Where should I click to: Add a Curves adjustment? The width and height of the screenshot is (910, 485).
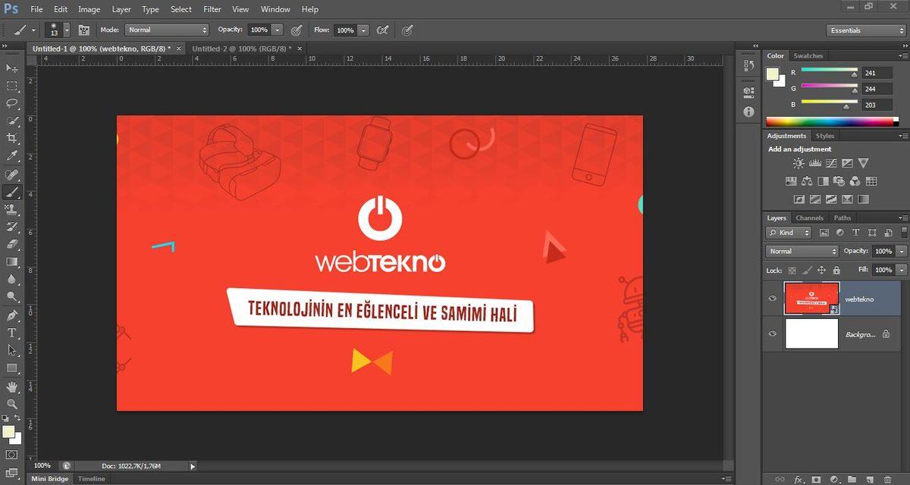pos(831,163)
